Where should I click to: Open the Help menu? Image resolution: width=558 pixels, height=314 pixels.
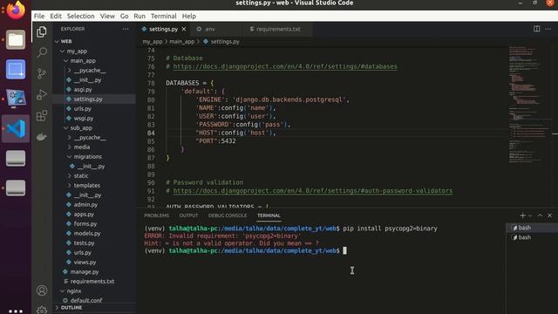pyautogui.click(x=189, y=16)
